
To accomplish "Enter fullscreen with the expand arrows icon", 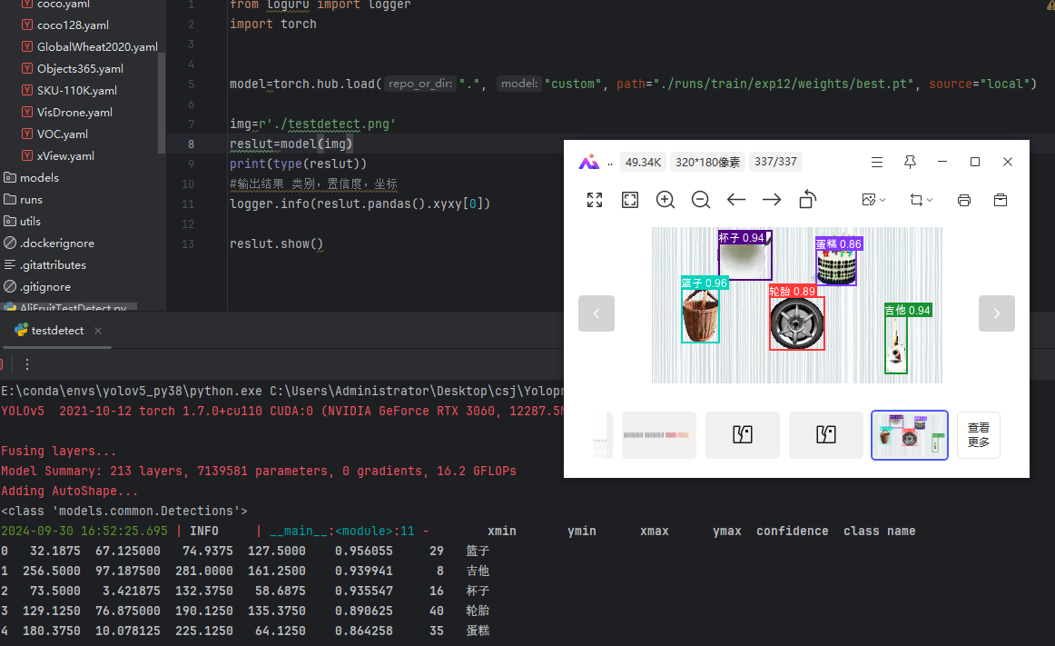I will 595,200.
